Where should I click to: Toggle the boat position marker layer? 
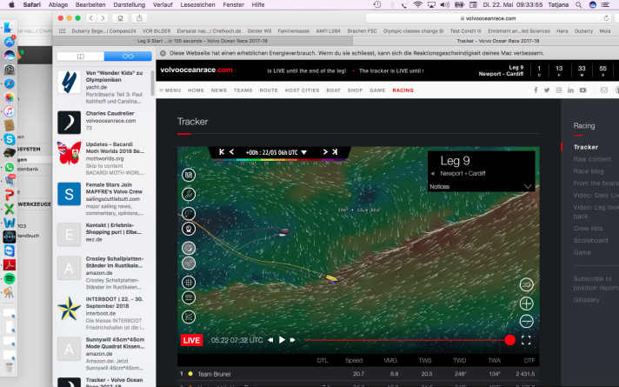tap(189, 229)
